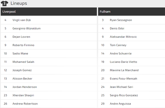Select the Liverpool team header
The image size is (165, 108).
point(49,12)
